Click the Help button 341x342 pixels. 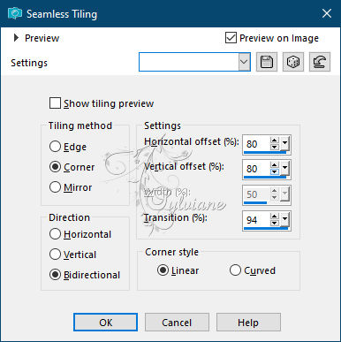pos(248,323)
